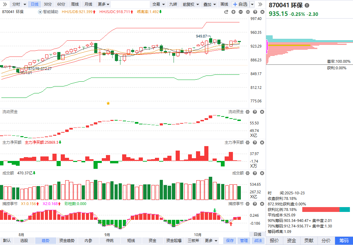353x245 pixels.
Task: Zoom in the K-line chart with plus icon
Action: coord(233,12)
